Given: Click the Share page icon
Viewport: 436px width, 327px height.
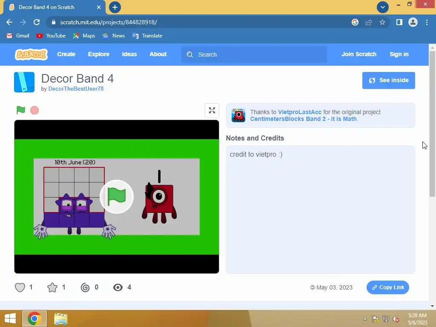Looking at the screenshot, I should pos(369,22).
